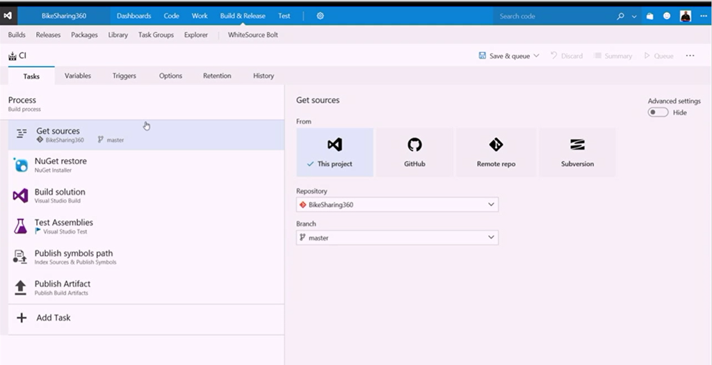This screenshot has height=365, width=712.
Task: Click the search magnifier icon
Action: [620, 16]
